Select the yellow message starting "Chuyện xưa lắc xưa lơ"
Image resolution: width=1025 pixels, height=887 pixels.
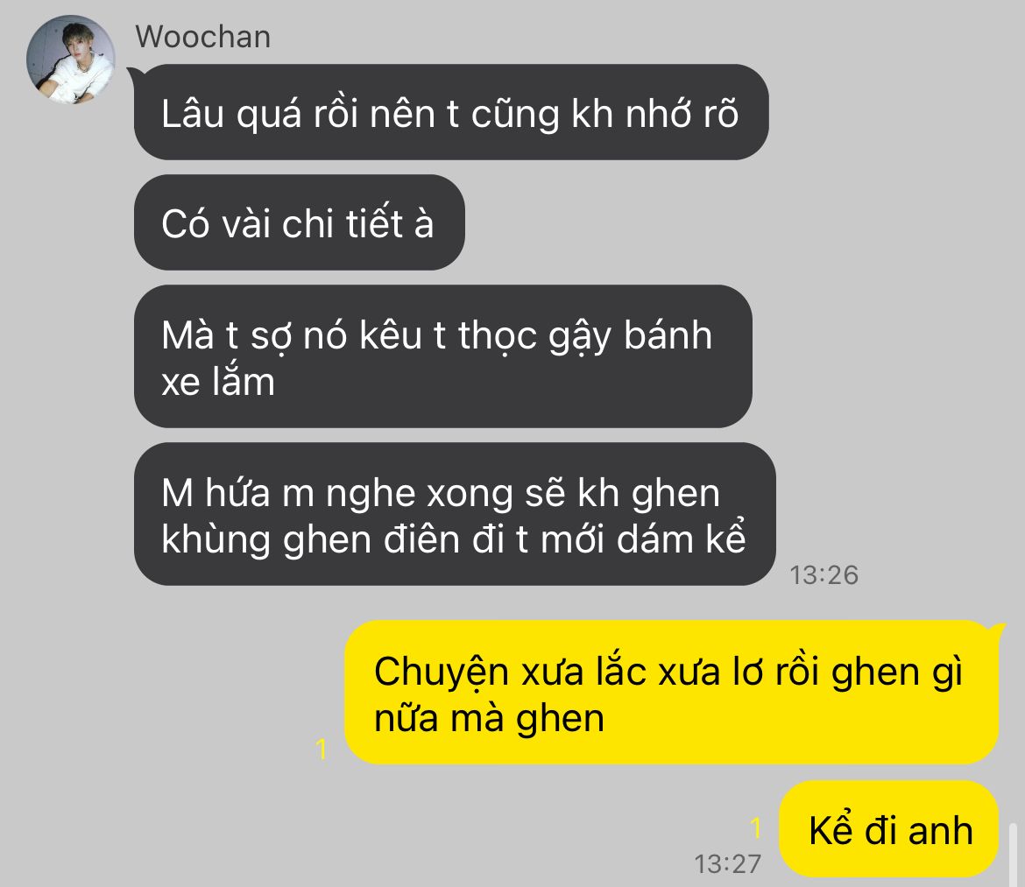click(672, 693)
